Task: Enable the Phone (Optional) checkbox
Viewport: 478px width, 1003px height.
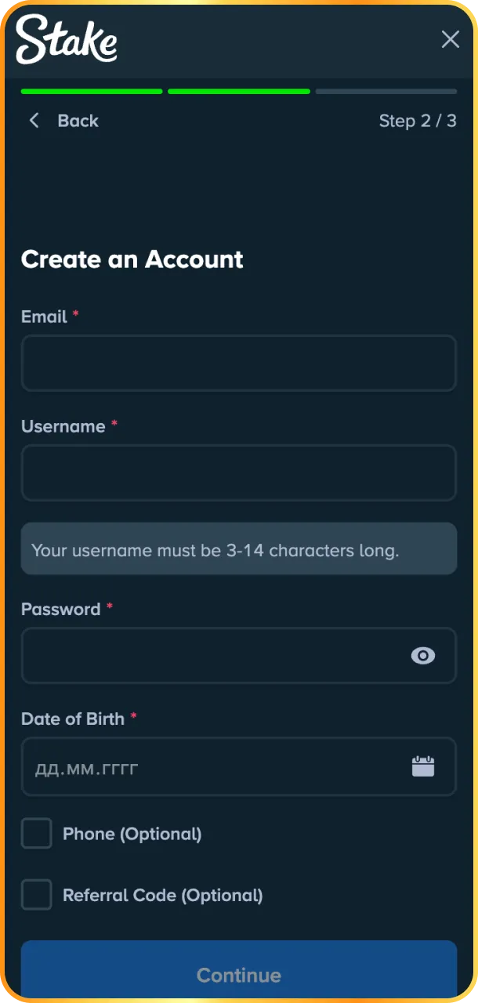Action: coord(36,833)
